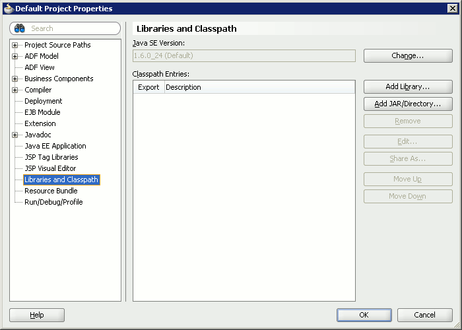Click the Export column header
Screen dimensions: 462x330
[148, 87]
